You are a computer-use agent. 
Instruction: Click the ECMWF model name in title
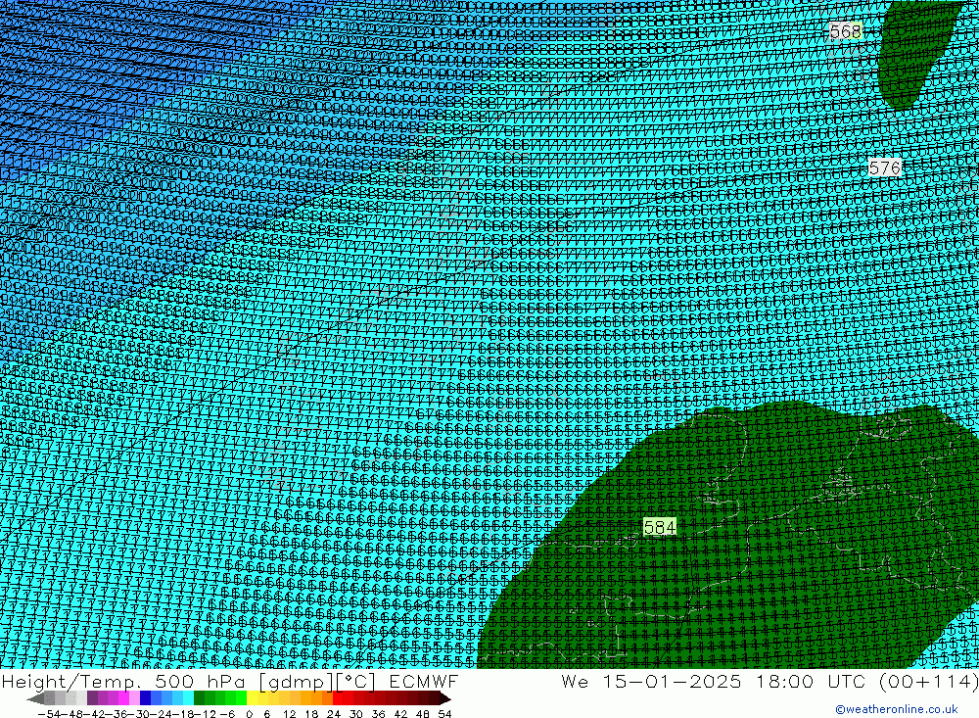tap(423, 681)
